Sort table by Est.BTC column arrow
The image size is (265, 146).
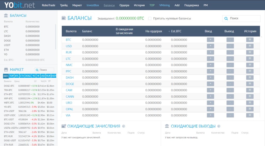(169, 31)
